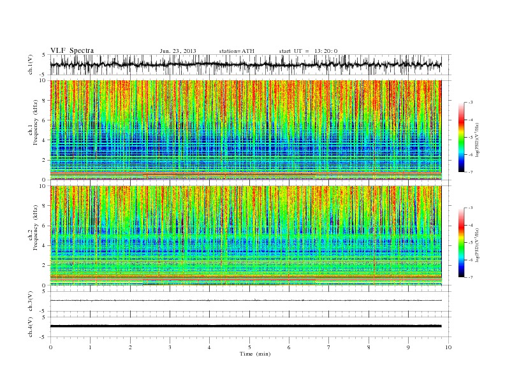
Task: Click '-3' on ch.1 colorbar scale
Action: pyautogui.click(x=471, y=103)
